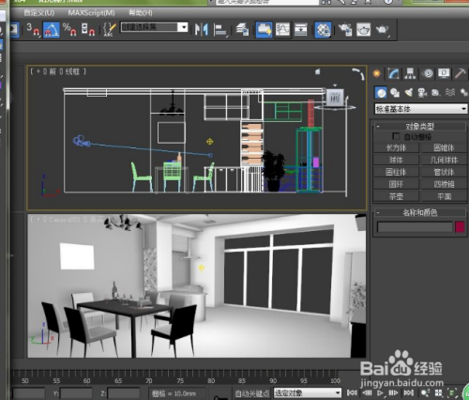This screenshot has height=400, width=469.
Task: Open the Schematic View
Action: pyautogui.click(x=300, y=30)
